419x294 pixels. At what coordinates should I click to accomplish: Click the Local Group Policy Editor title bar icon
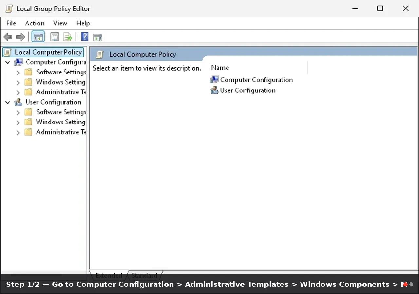pos(9,9)
